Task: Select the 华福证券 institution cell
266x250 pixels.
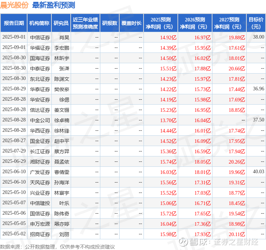Action: (x=40, y=48)
